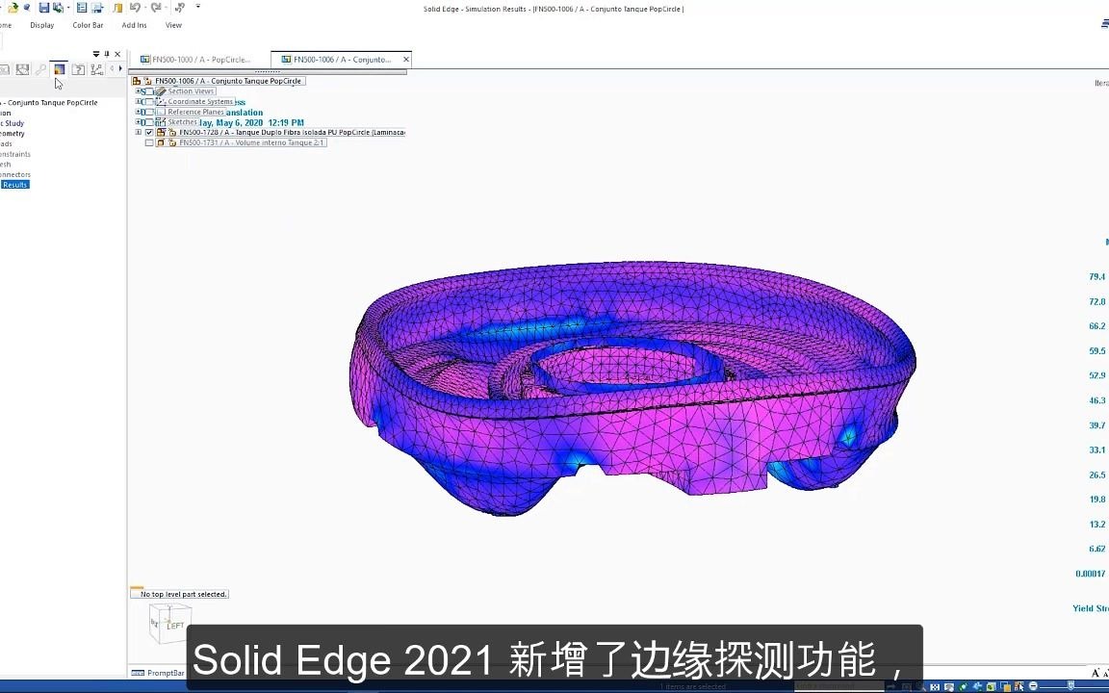
Task: Expand the Coordinate Systems tree node
Action: [x=137, y=101]
